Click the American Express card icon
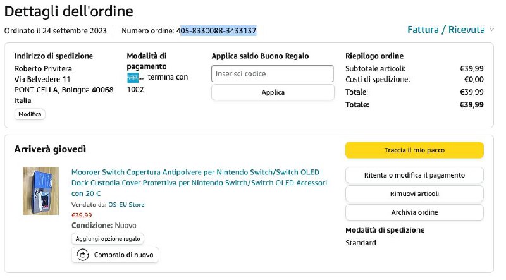This screenshot has height=280, width=506. coord(133,78)
